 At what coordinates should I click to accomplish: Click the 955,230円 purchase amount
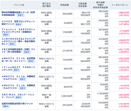pyautogui.click(x=103, y=11)
